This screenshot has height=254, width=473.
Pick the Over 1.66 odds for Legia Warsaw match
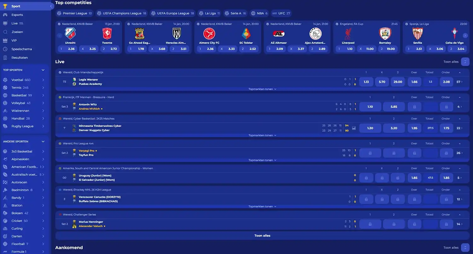414,82
